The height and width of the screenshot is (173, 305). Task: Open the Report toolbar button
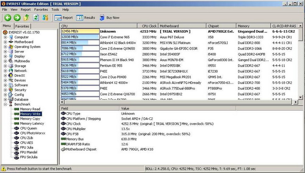64,18
